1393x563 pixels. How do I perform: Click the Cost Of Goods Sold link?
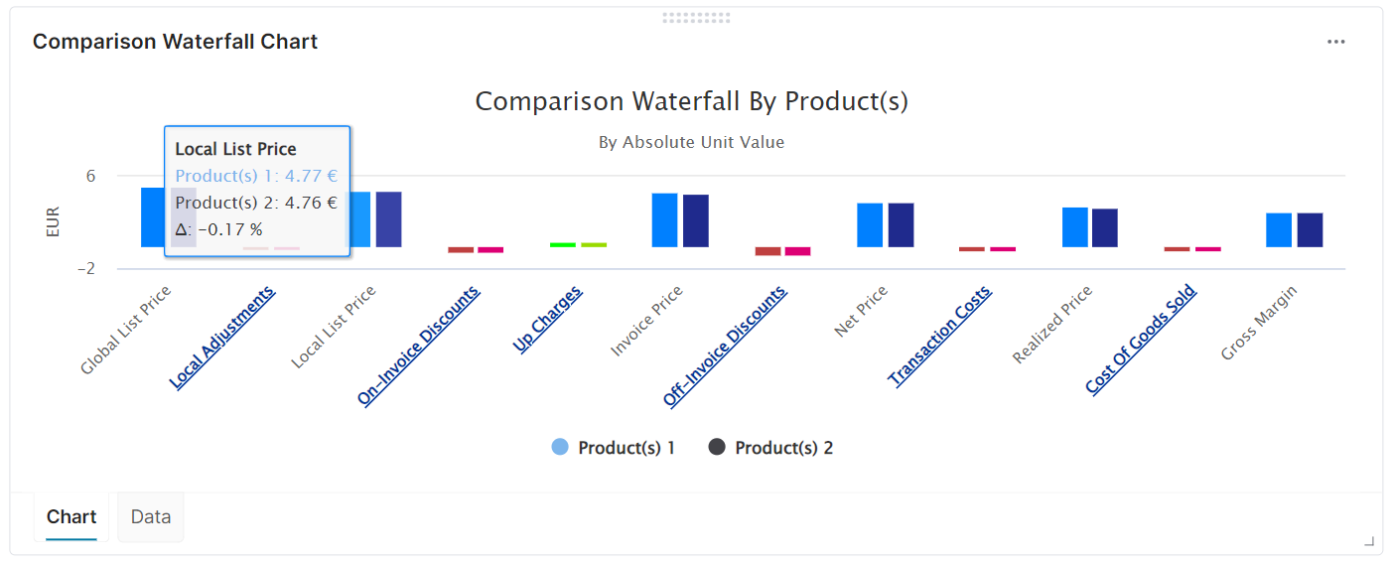click(x=1142, y=339)
